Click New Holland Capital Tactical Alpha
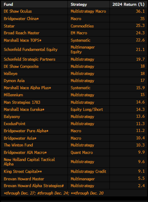The height and width of the screenshot is (202, 148). (x=29, y=162)
